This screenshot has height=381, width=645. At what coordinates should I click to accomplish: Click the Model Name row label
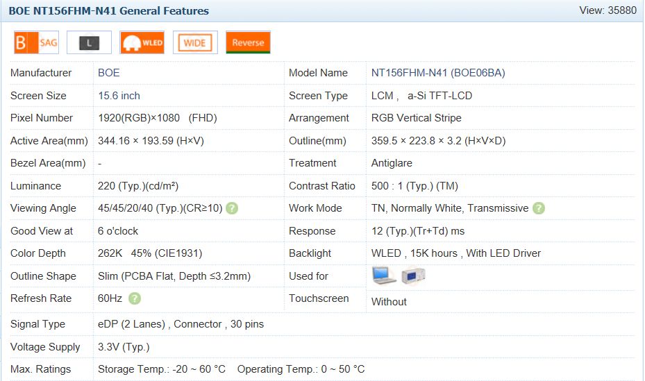click(x=318, y=73)
